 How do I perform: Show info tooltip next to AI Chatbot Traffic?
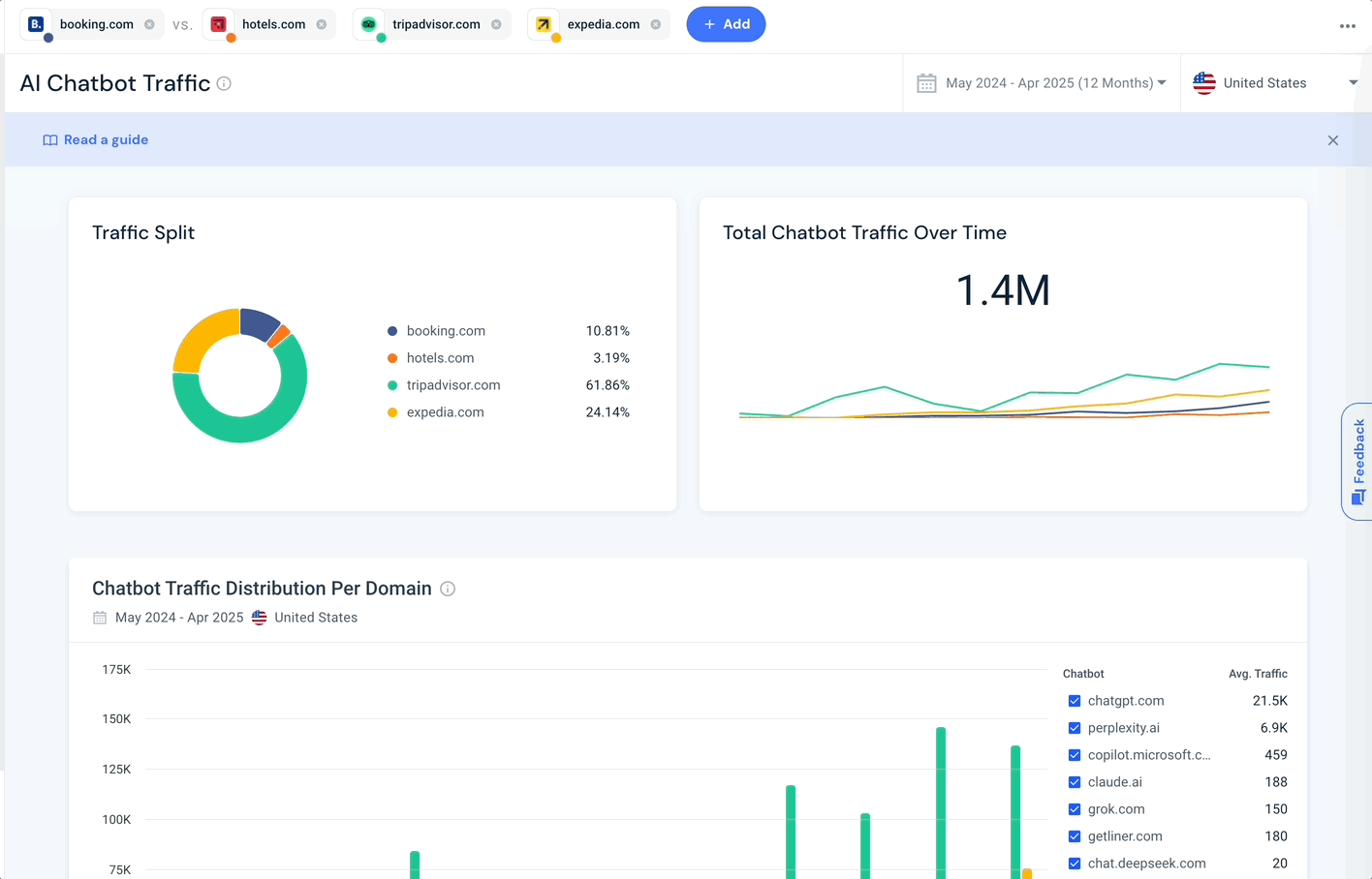point(224,83)
